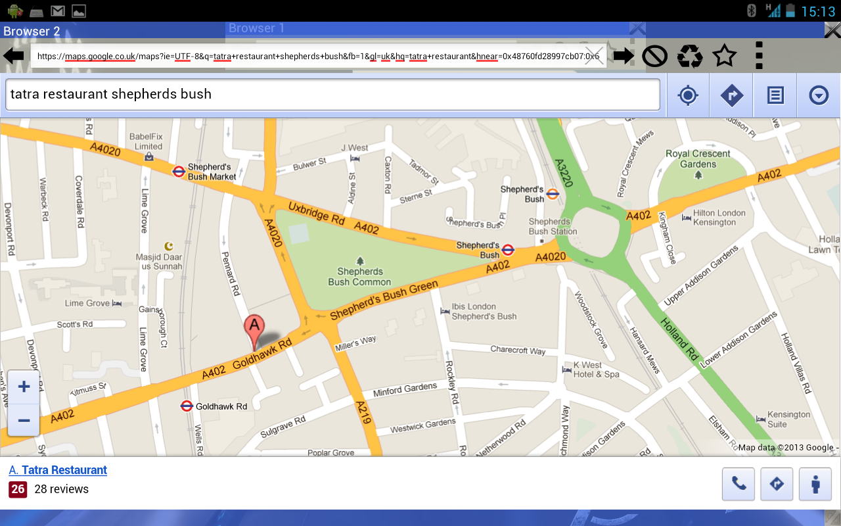
Task: Clear the URL with the X icon
Action: point(594,56)
